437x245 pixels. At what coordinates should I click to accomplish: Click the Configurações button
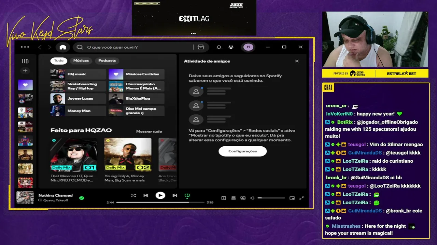pyautogui.click(x=243, y=151)
